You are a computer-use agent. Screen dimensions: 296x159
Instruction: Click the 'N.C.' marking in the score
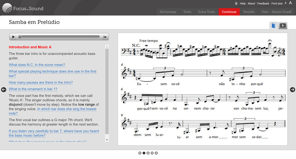(x=136, y=45)
